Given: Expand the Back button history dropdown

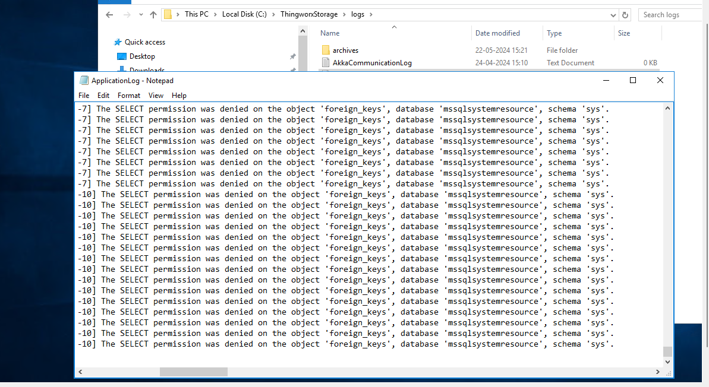Looking at the screenshot, I should click(x=140, y=14).
